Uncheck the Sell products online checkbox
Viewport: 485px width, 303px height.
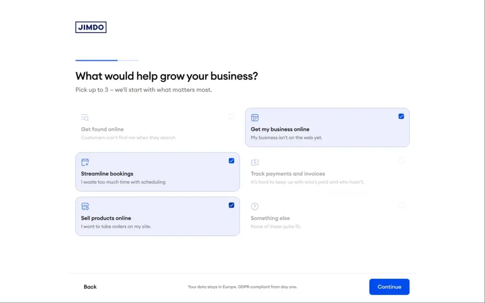coord(231,205)
